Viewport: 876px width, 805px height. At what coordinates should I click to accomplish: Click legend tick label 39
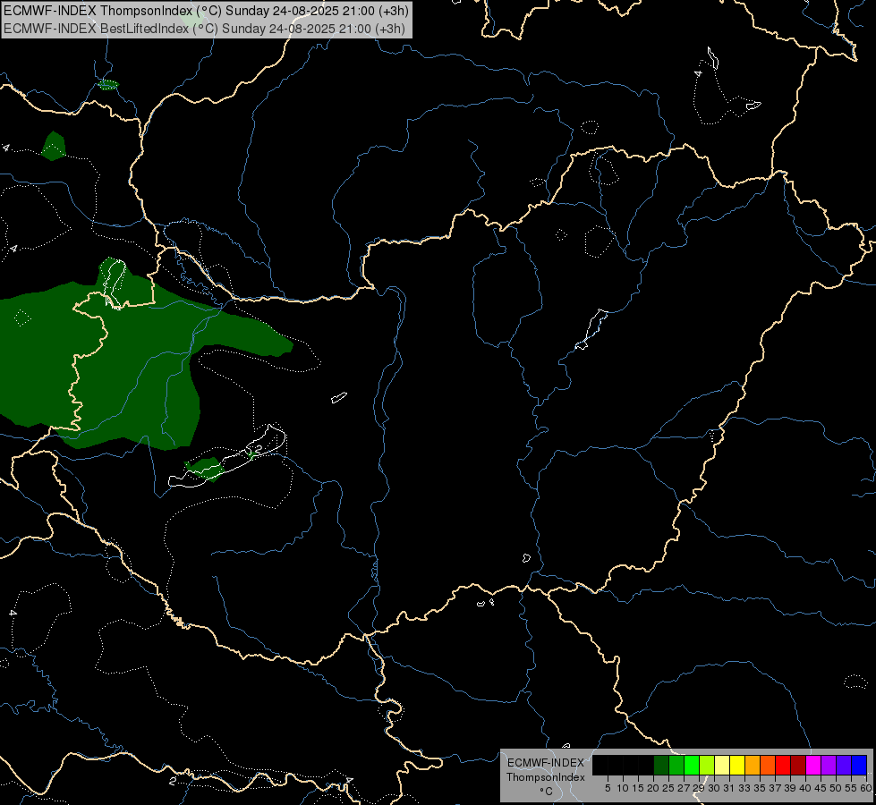coord(790,788)
